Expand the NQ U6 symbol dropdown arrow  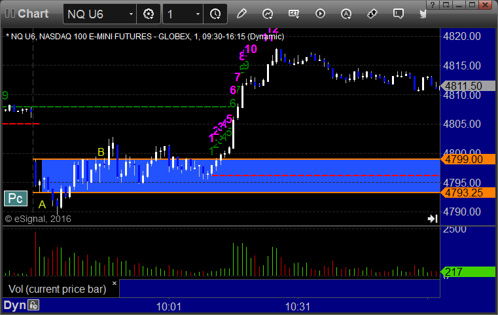(131, 14)
